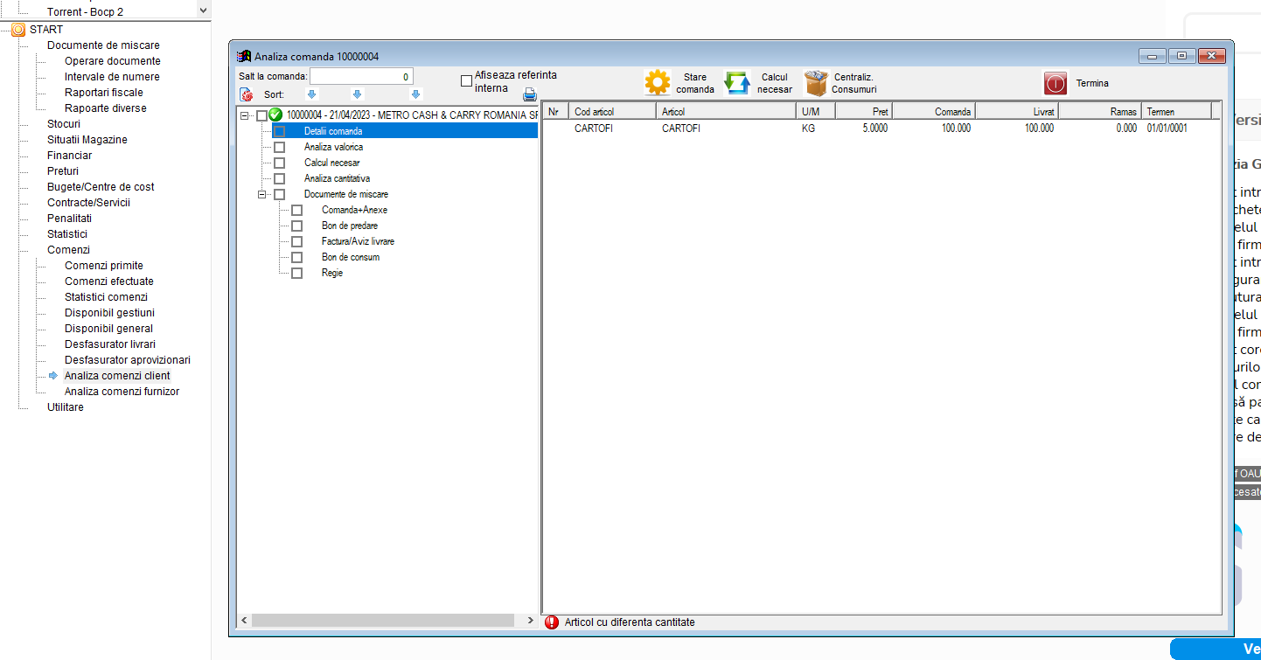The height and width of the screenshot is (660, 1261).
Task: Focus the Salt la comanda input field
Action: pos(361,77)
